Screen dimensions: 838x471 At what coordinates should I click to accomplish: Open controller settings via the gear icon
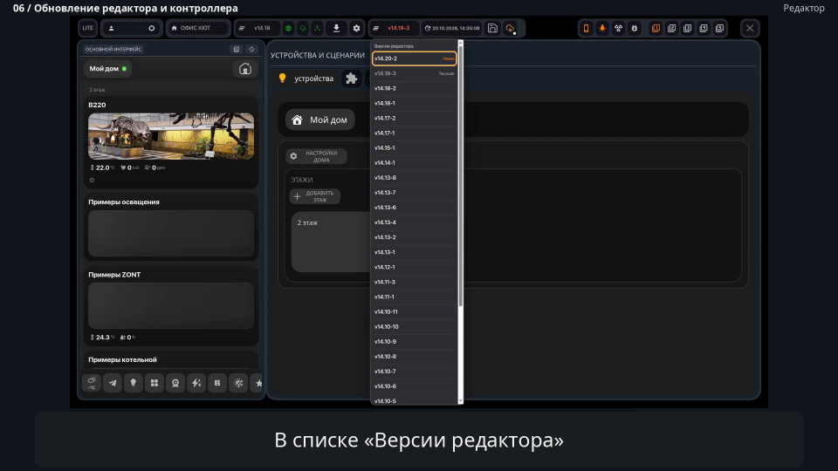tap(356, 28)
